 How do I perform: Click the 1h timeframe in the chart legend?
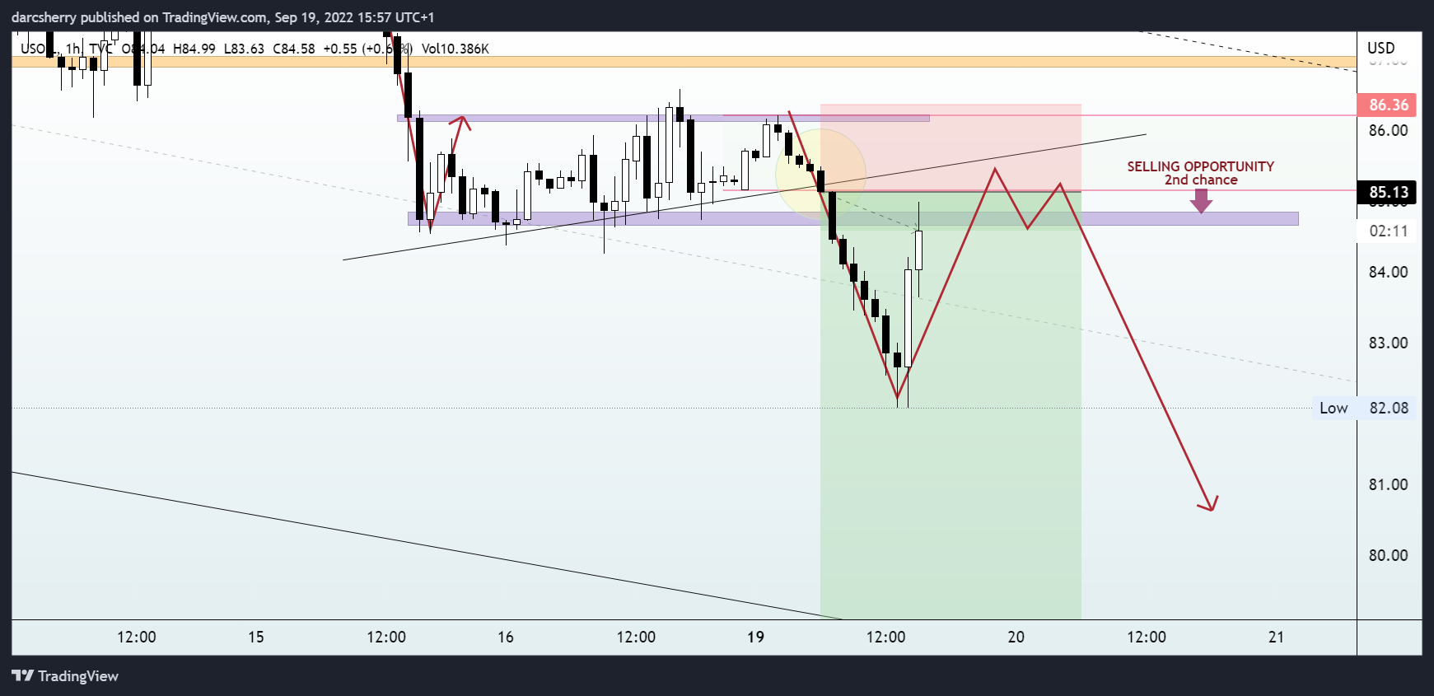click(72, 49)
